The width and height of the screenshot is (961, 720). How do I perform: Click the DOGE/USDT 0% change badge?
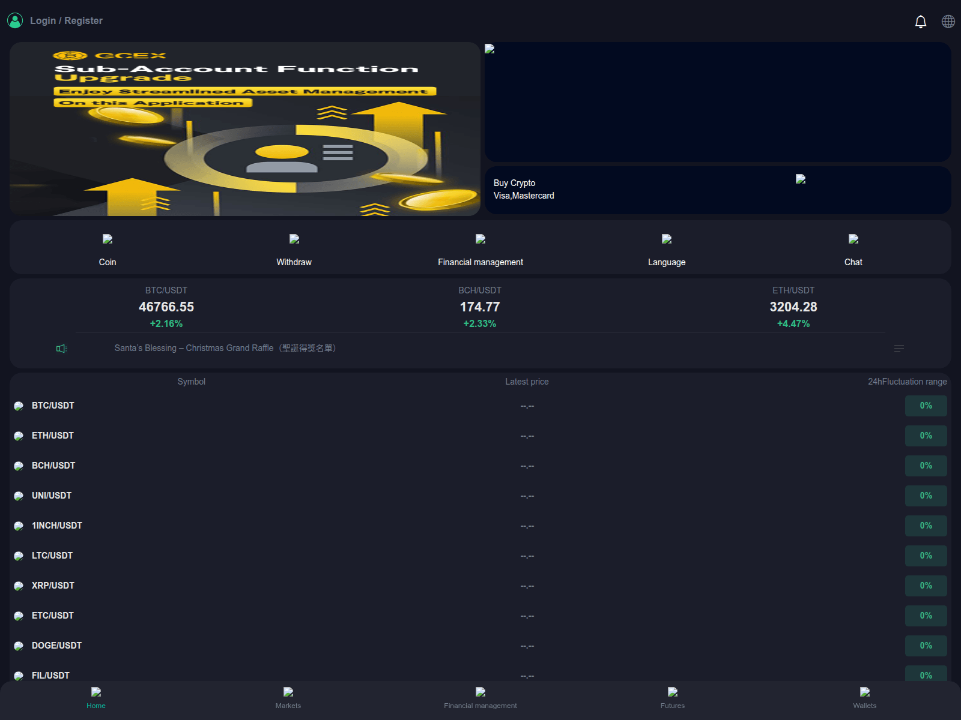tap(926, 646)
